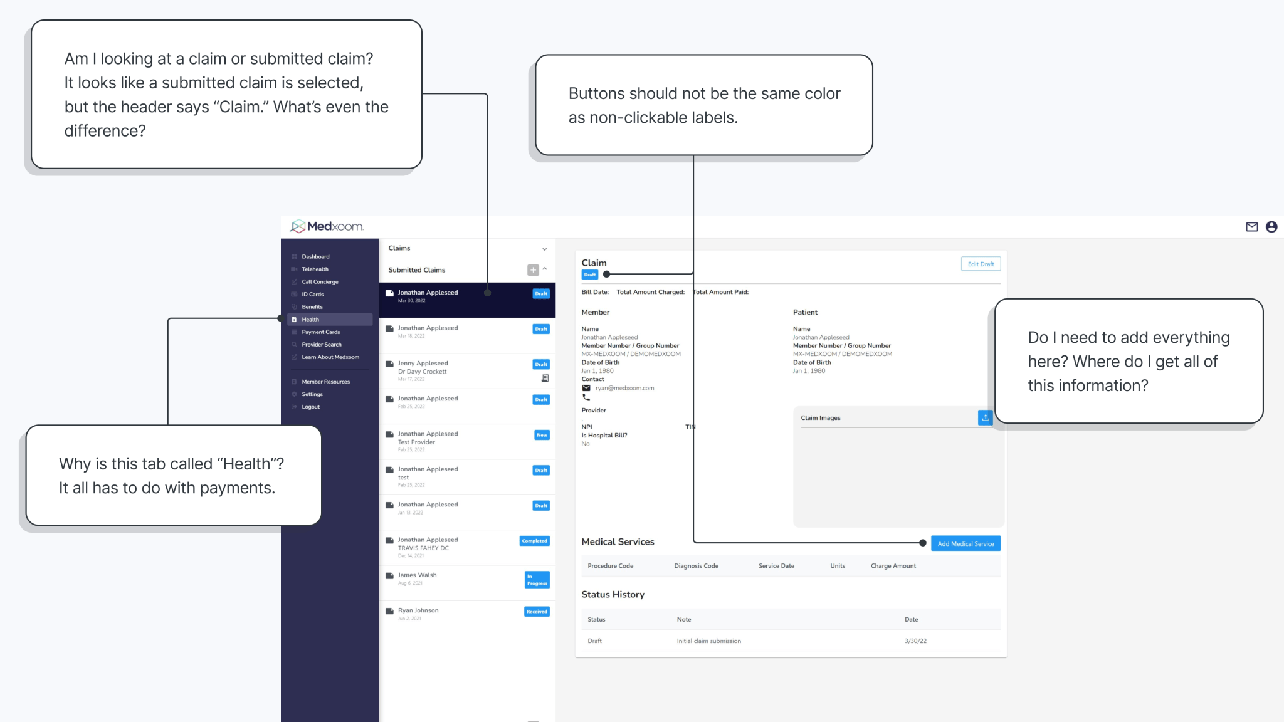
Task: Click the Edit Draft button
Action: [981, 264]
